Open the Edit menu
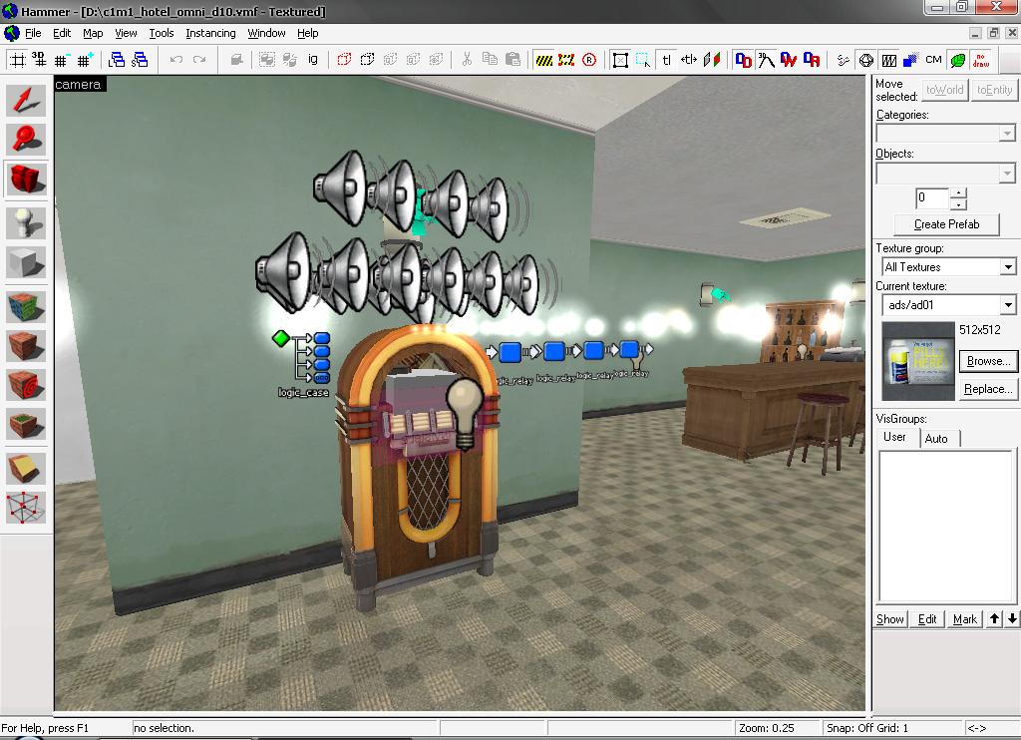Image resolution: width=1021 pixels, height=740 pixels. click(62, 33)
